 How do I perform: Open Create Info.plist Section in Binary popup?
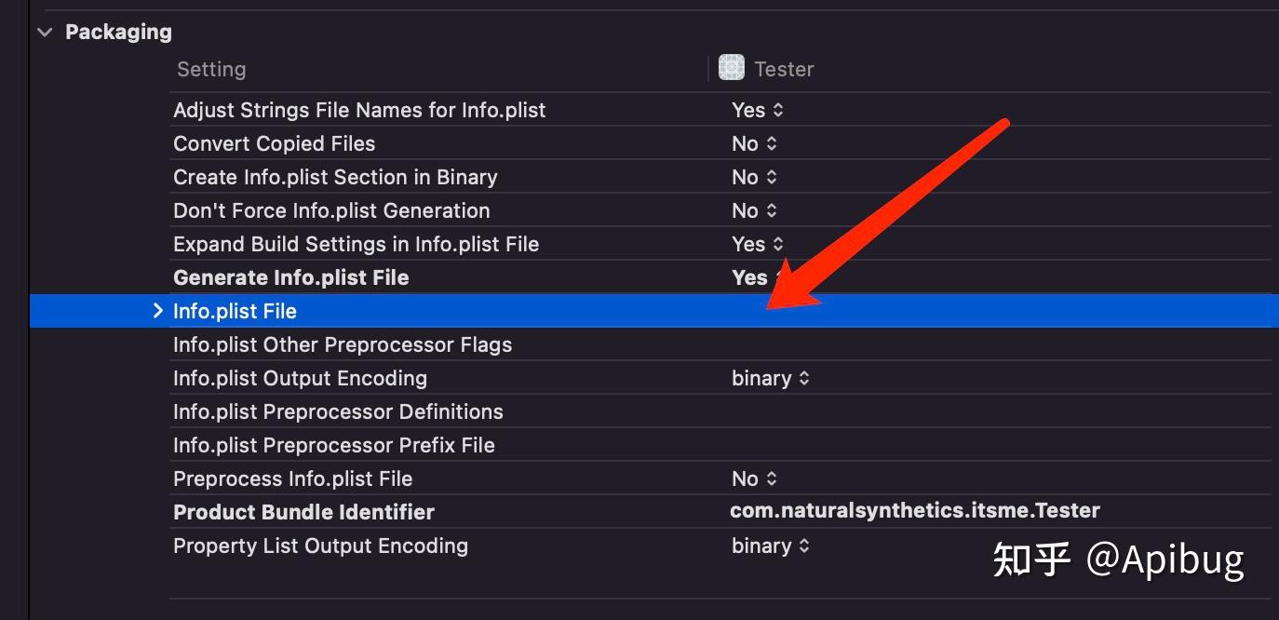tap(754, 177)
